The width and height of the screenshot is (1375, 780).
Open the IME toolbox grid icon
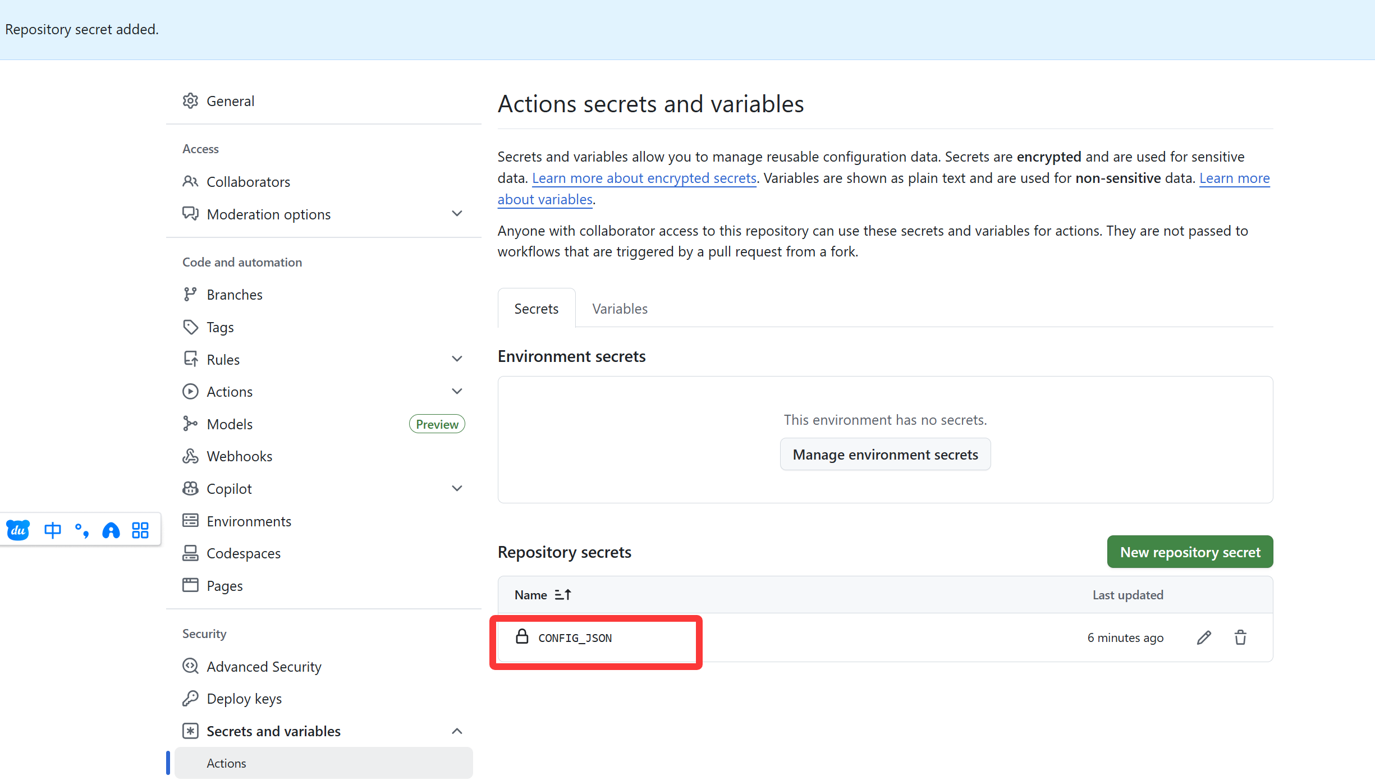coord(140,530)
